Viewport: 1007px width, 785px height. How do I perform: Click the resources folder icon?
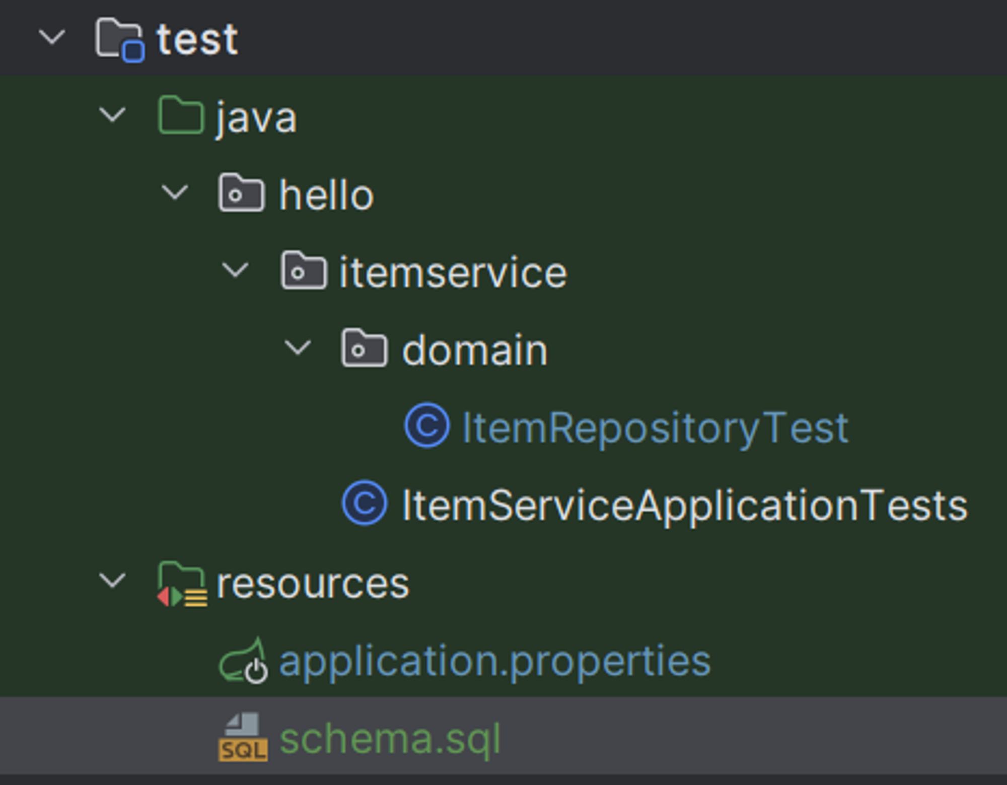tap(182, 583)
